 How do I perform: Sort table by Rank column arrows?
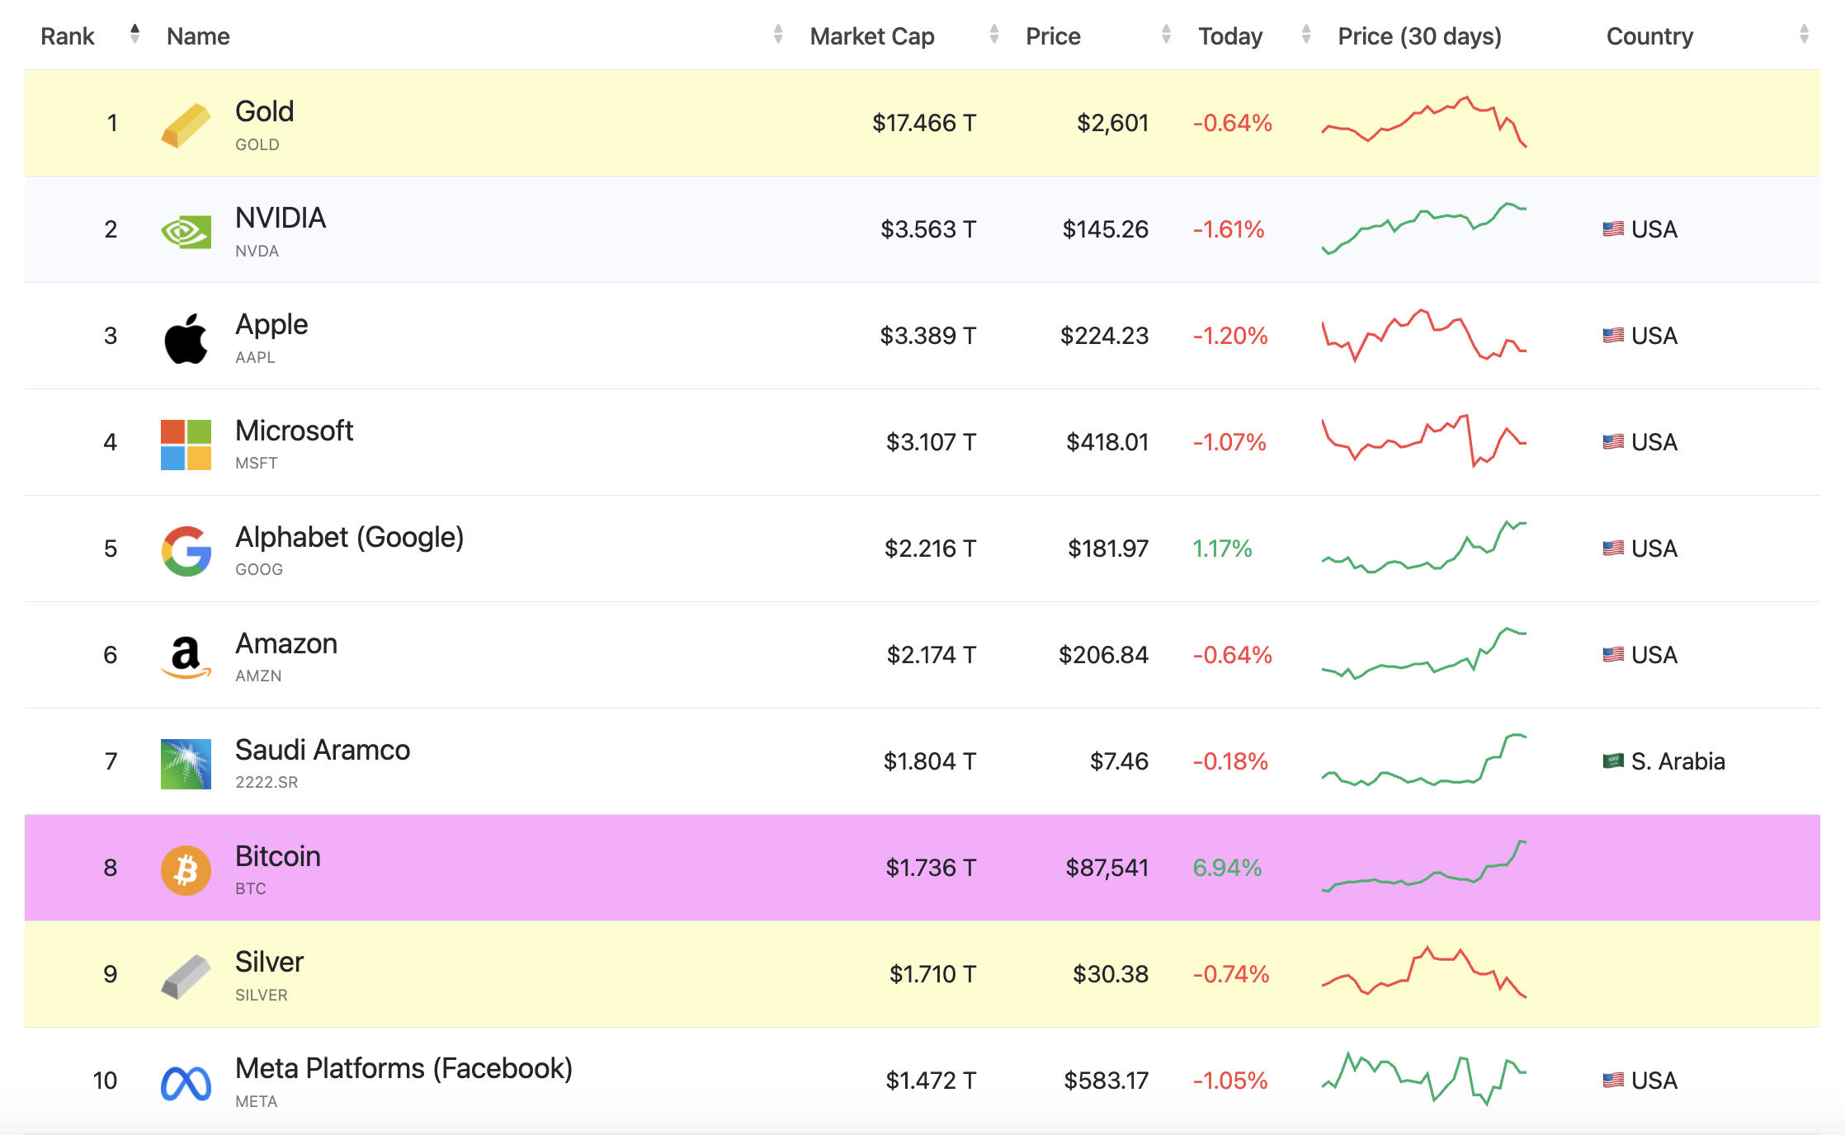pyautogui.click(x=134, y=35)
